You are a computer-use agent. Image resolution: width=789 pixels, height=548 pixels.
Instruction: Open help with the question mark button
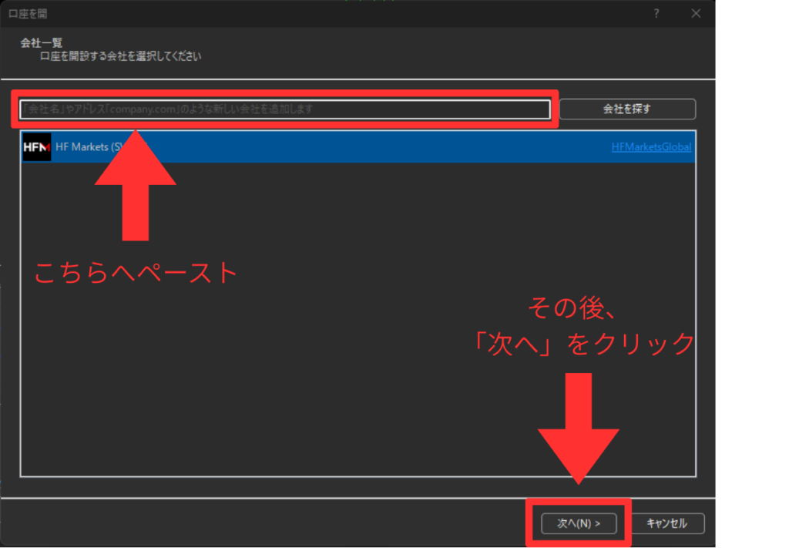pos(656,13)
